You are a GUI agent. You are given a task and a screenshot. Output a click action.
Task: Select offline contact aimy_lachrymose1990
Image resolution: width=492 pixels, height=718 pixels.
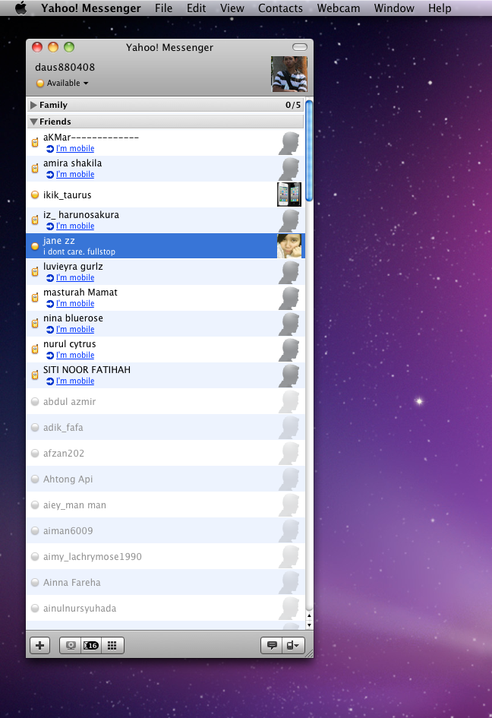(x=166, y=557)
